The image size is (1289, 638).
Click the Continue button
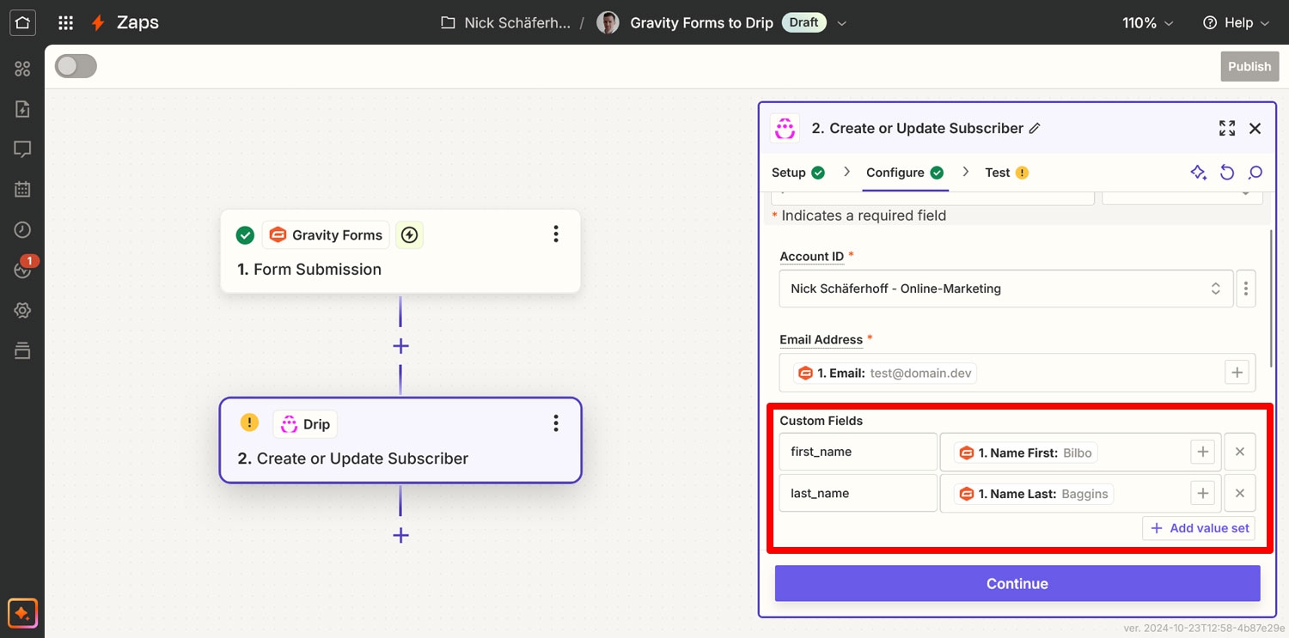1017,583
